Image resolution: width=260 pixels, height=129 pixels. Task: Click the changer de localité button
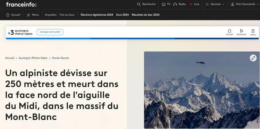coord(50,32)
